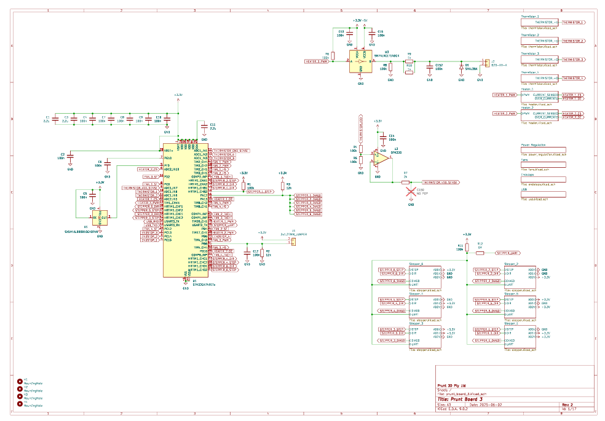The height and width of the screenshot is (421, 605).
Task: Click the 'Prunt 3D Pty Ltd' company text
Action: point(451,385)
